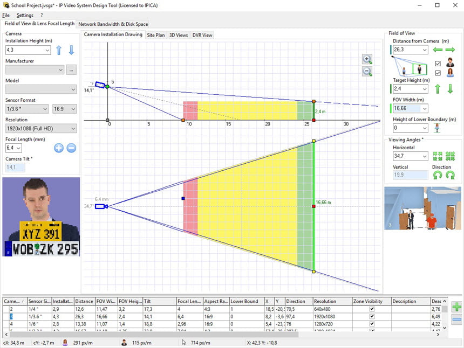
Task: Increase distance from camera with the right arrow
Action: [450, 50]
